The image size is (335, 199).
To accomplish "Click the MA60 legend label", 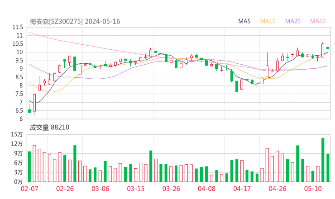I will [x=318, y=21].
